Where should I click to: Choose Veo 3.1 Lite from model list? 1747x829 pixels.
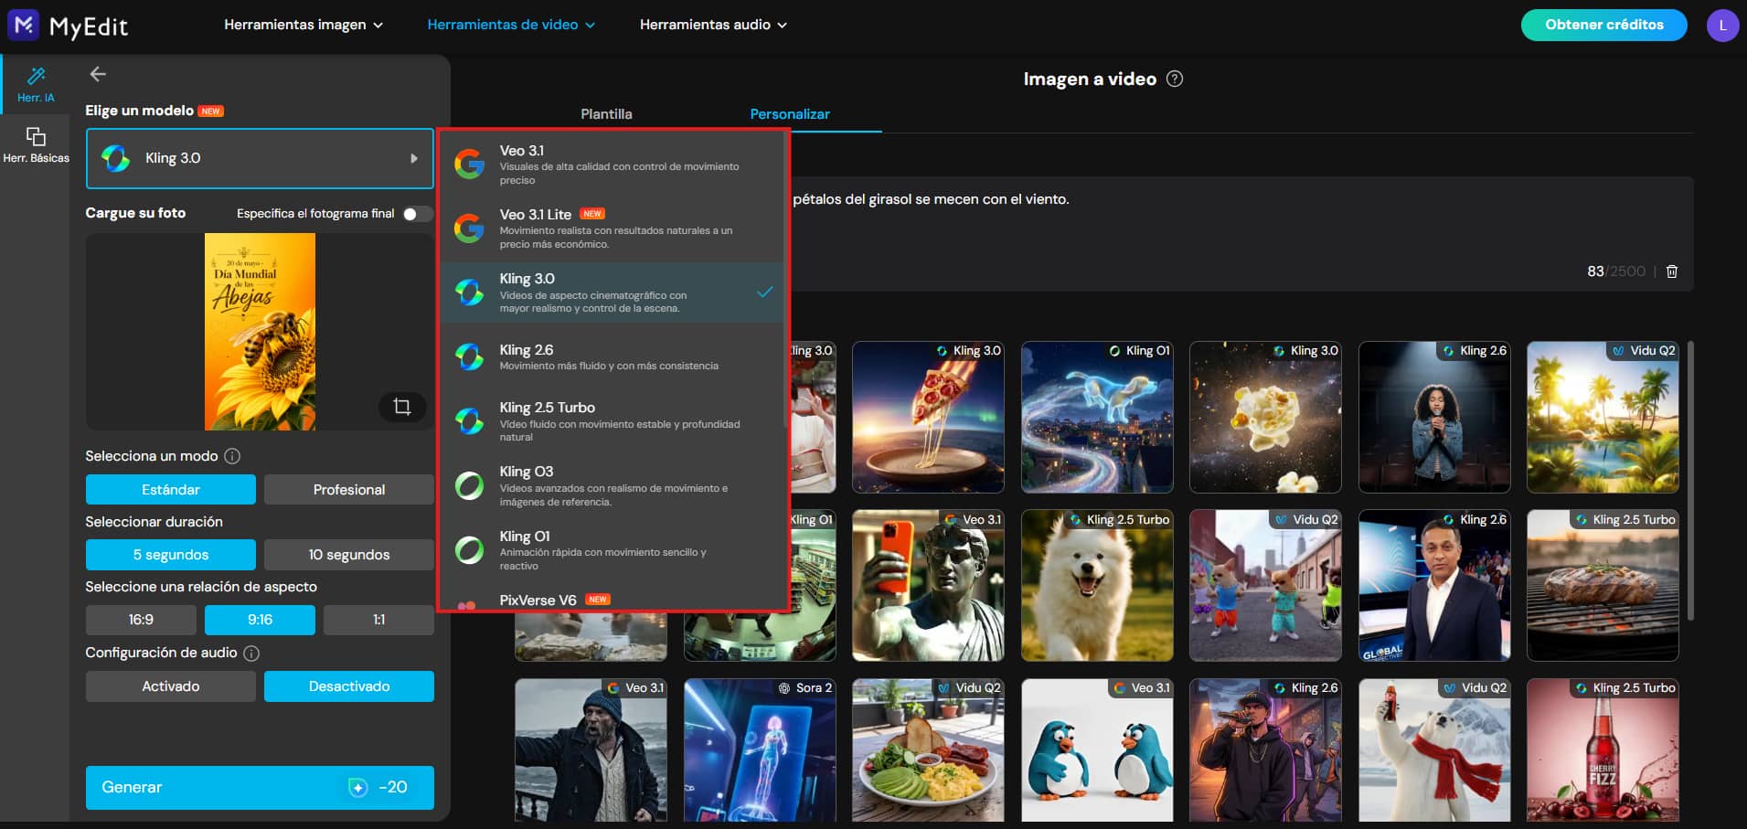coord(613,229)
